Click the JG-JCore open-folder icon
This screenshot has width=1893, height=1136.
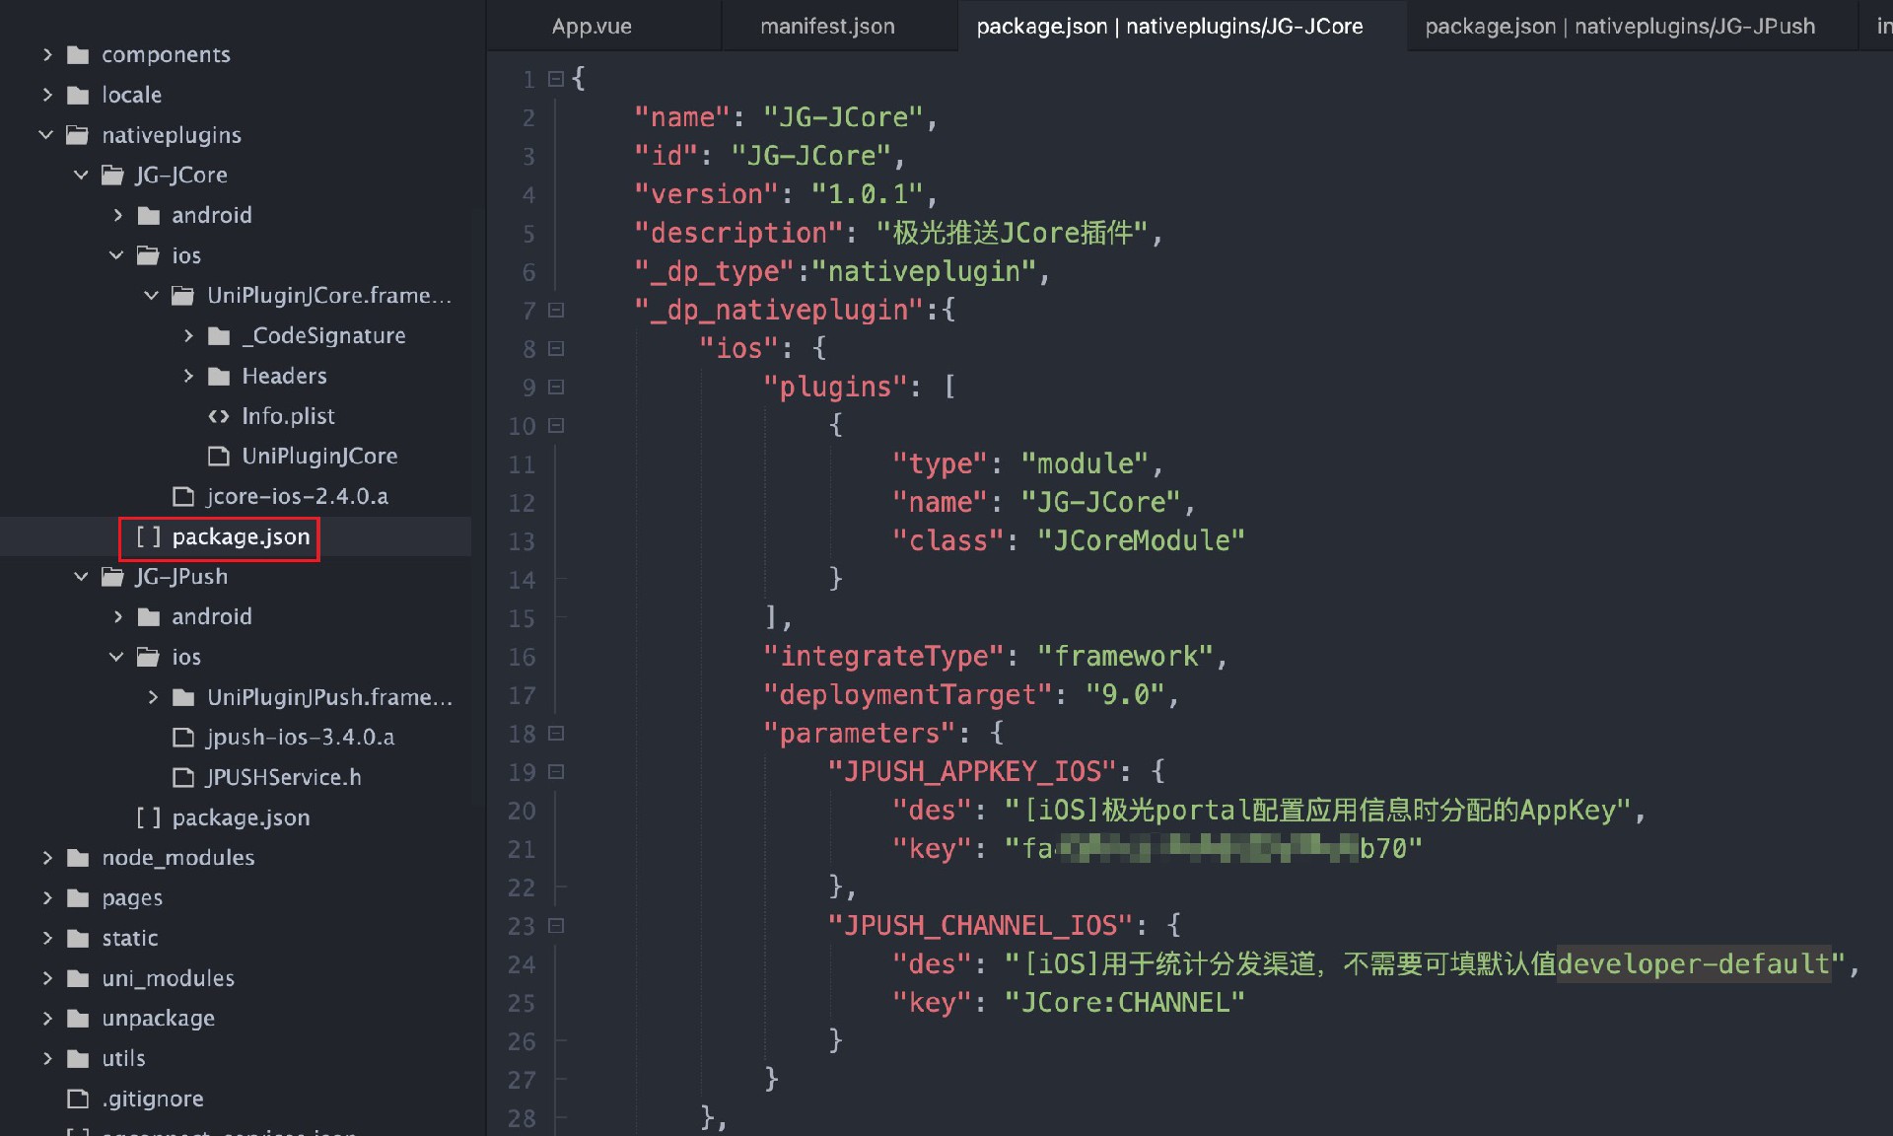[113, 175]
